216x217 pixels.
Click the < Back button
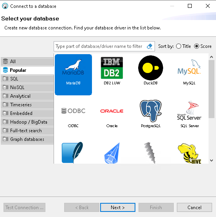coord(82,207)
